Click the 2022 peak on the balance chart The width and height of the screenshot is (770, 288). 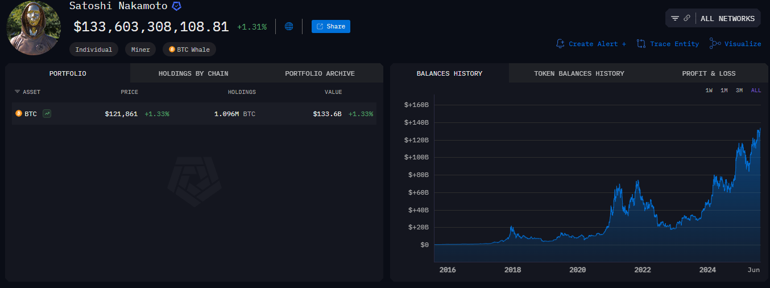pyautogui.click(x=637, y=182)
